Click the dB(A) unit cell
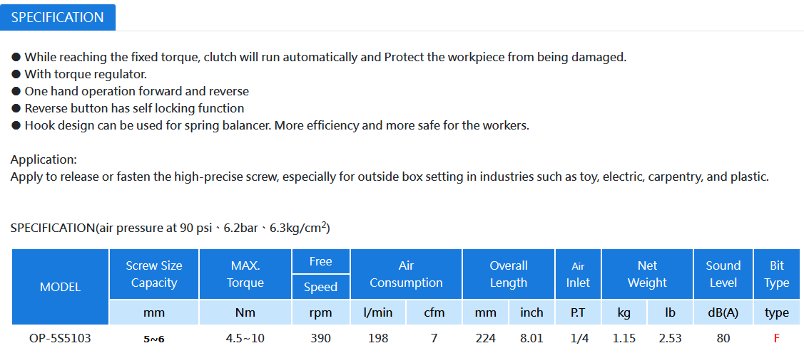The height and width of the screenshot is (353, 804). pyautogui.click(x=723, y=312)
